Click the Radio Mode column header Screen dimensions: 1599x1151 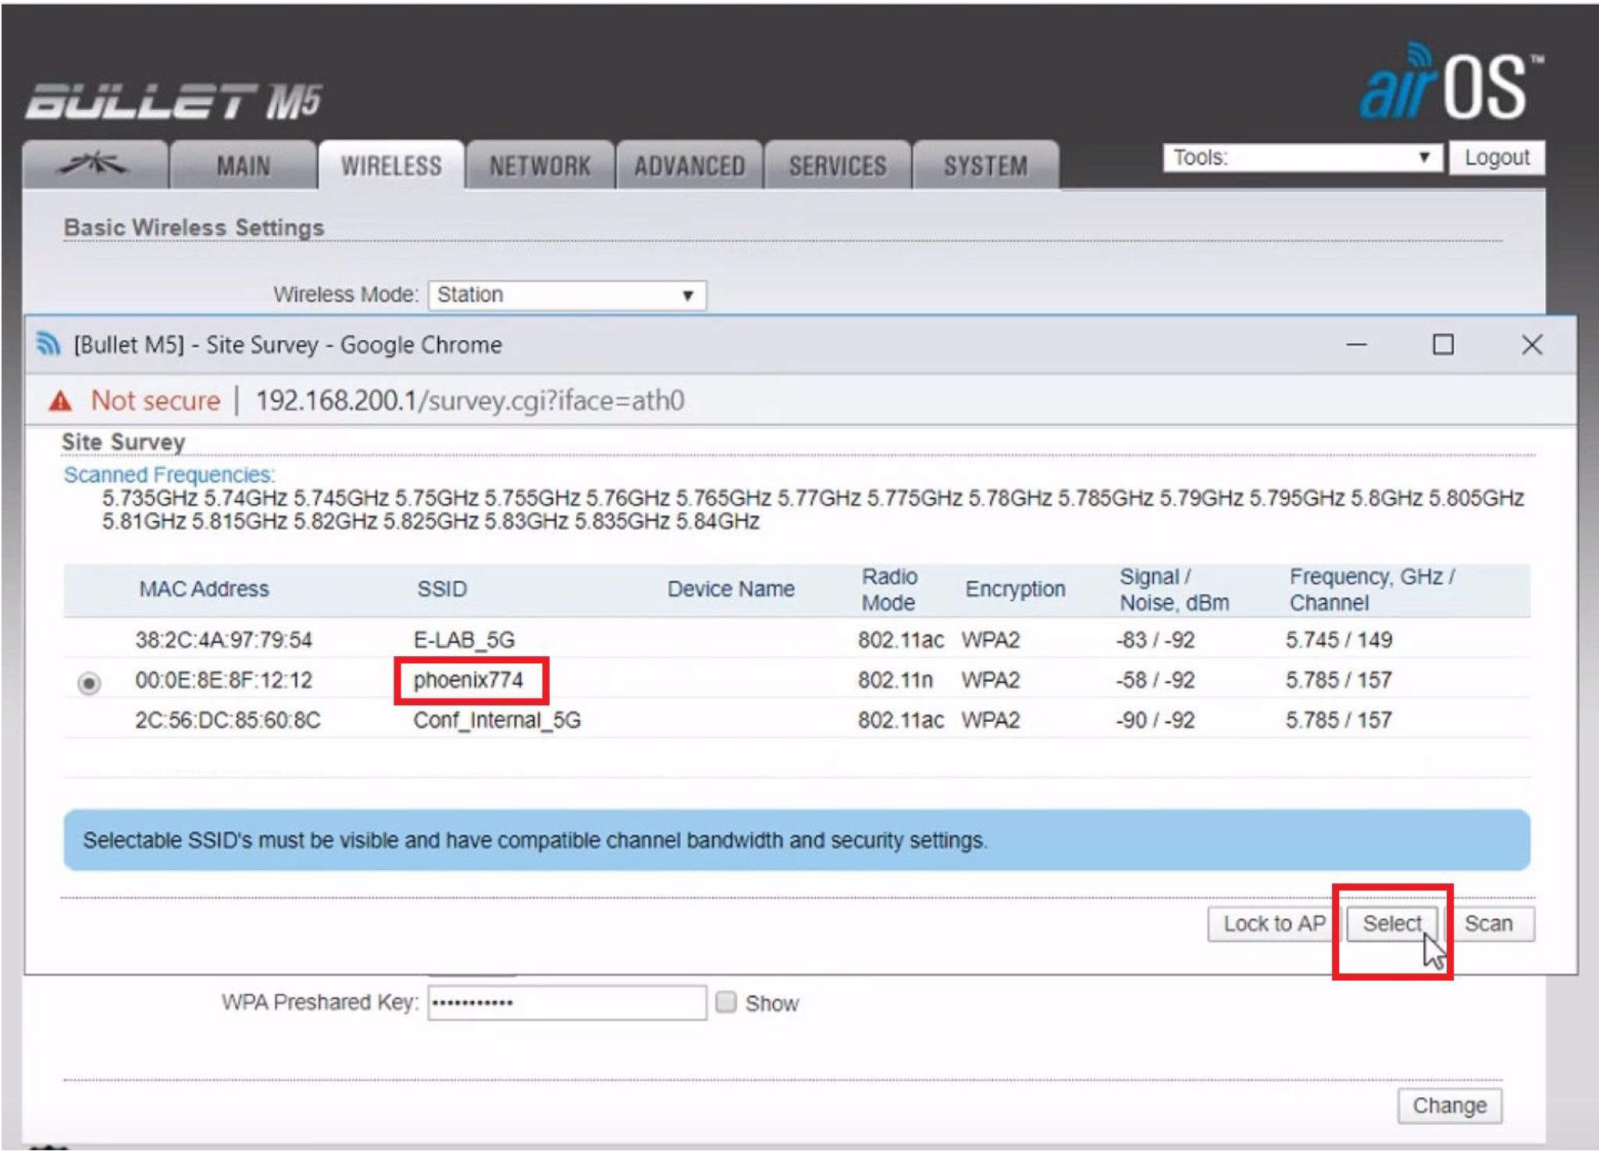pos(889,589)
